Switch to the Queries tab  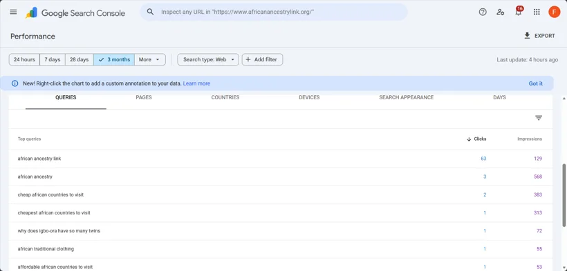(66, 97)
